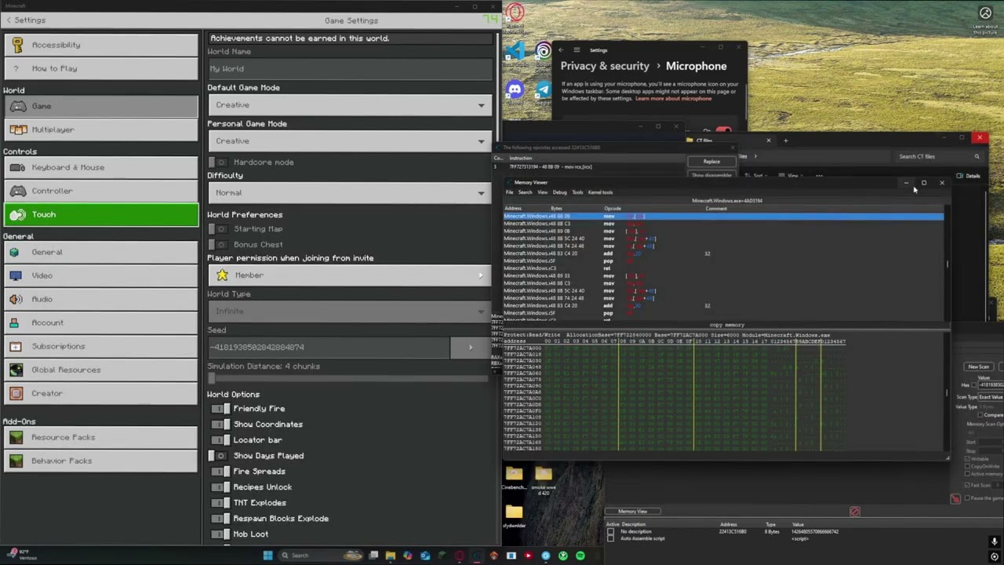Click the How to Play question mark icon

click(16, 68)
